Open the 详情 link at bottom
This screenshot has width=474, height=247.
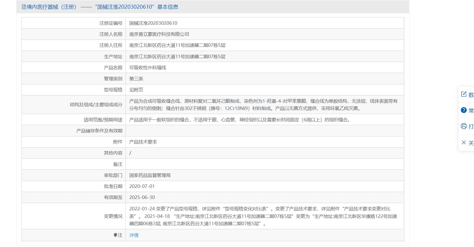(134, 235)
